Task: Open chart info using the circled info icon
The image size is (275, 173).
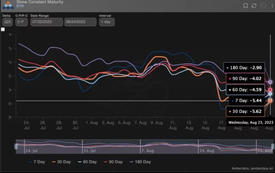Action: (263, 6)
